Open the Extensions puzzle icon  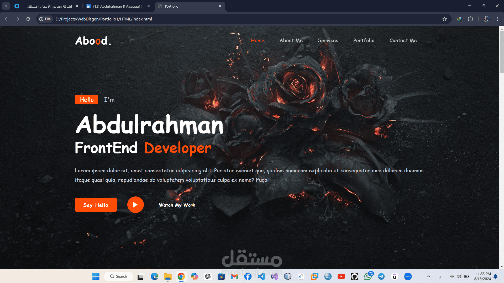coord(470,19)
